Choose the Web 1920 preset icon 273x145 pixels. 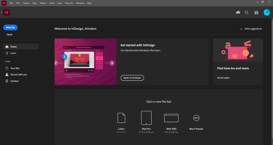coord(171,118)
